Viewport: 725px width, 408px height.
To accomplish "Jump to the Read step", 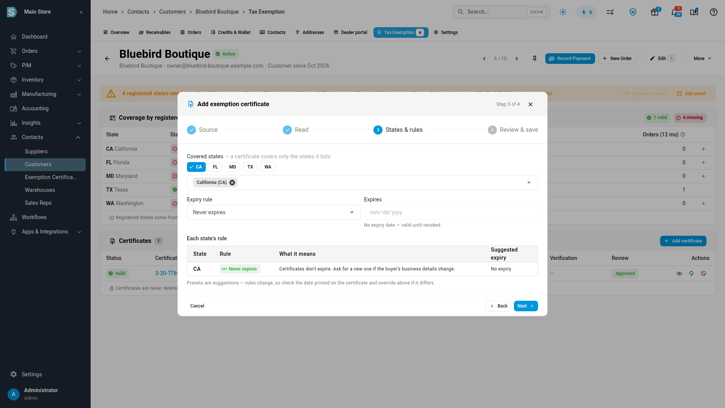I will click(x=296, y=130).
